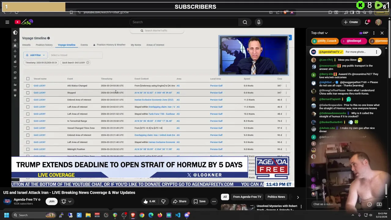Check the Midnight Position row checkbox
The width and height of the screenshot is (391, 220).
(x=28, y=149)
